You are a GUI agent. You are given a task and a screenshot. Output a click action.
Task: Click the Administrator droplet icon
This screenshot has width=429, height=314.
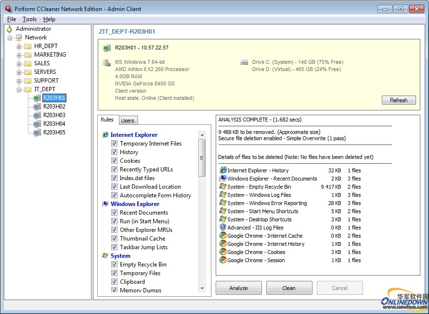[x=10, y=29]
